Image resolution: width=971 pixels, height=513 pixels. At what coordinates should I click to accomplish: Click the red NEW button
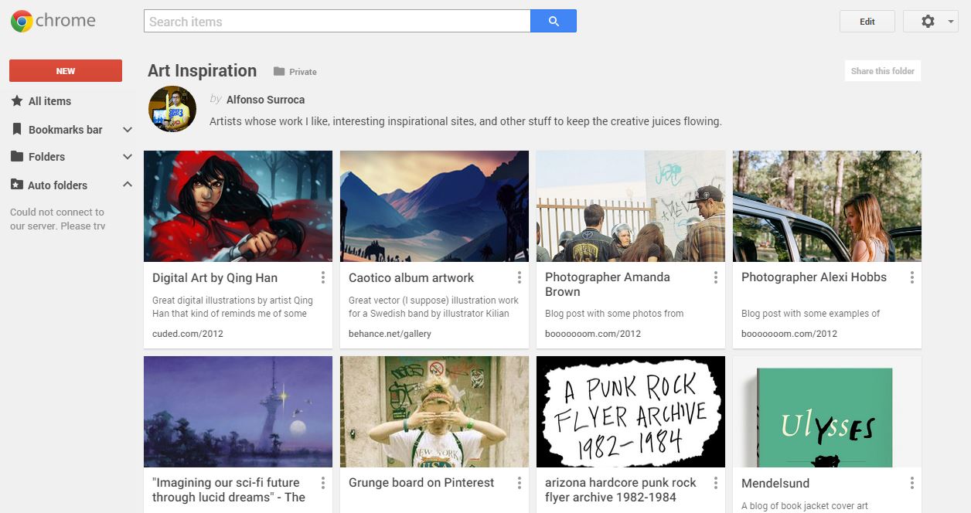tap(65, 70)
